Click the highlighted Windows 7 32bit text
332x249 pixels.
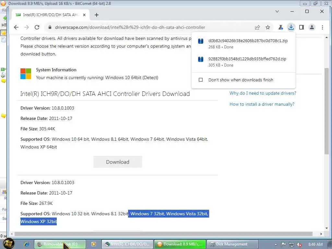click(147, 214)
